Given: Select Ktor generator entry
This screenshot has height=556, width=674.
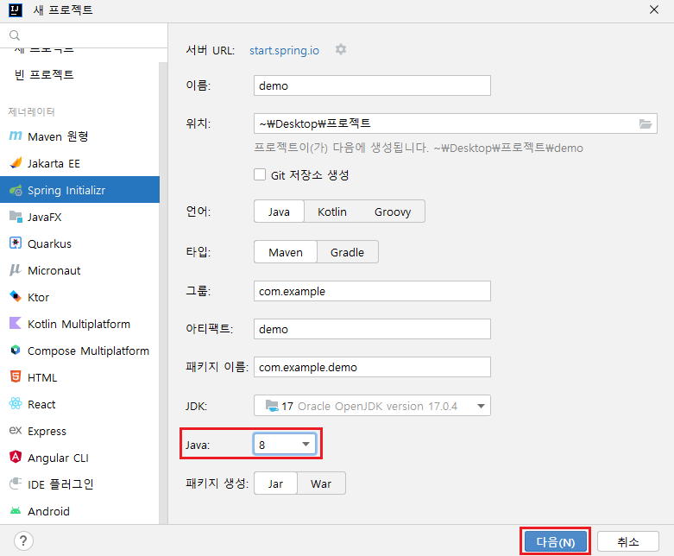Looking at the screenshot, I should 79,297.
